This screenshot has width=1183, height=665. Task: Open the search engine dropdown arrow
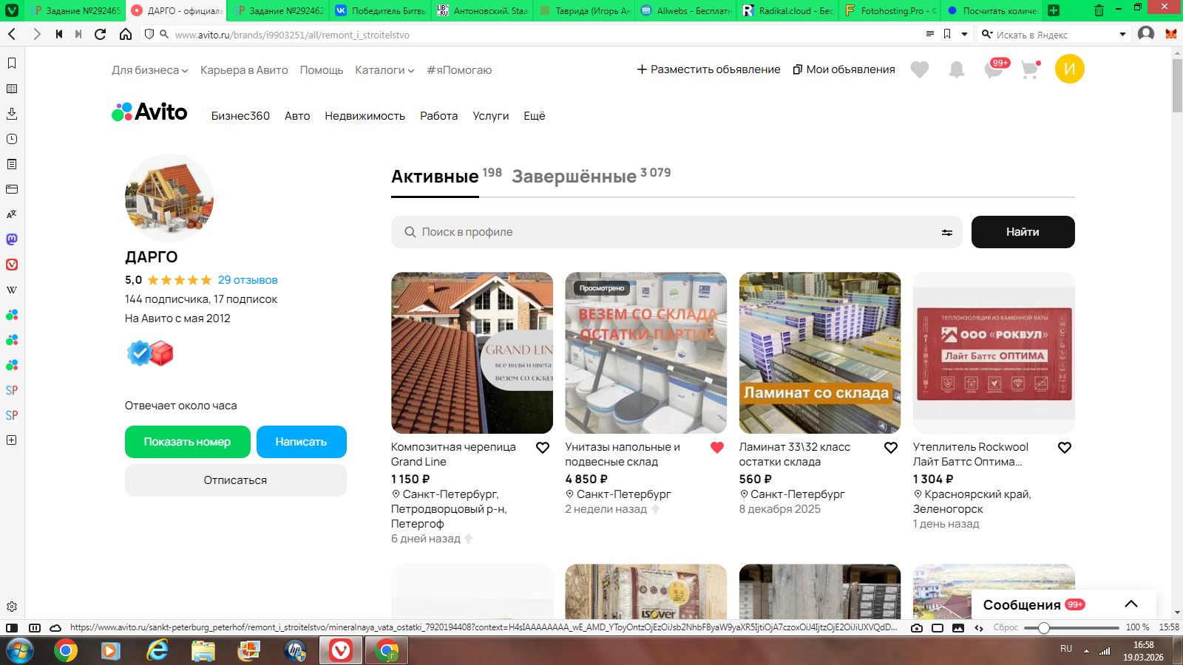1122,34
